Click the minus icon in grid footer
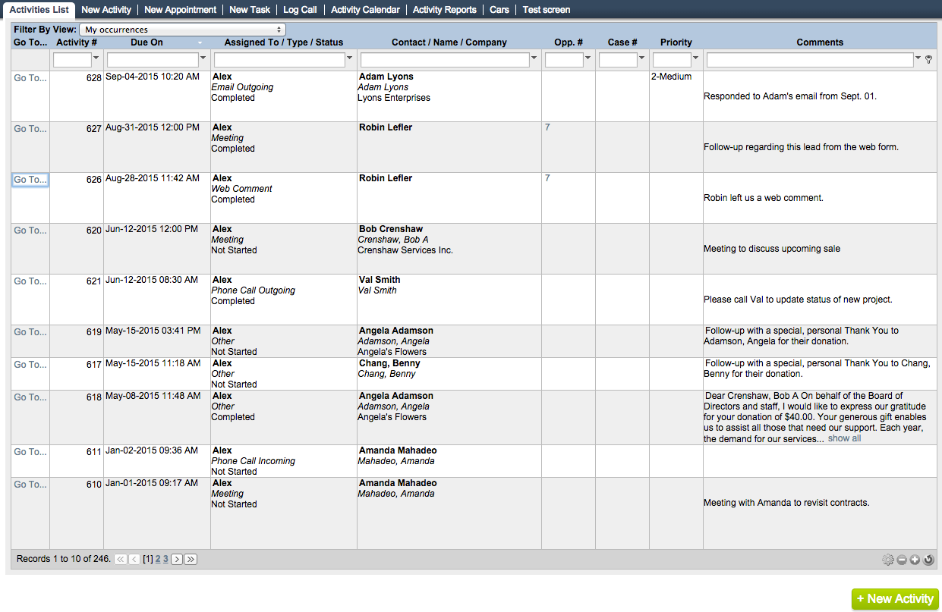Screen dimensions: 942x612 tap(902, 560)
